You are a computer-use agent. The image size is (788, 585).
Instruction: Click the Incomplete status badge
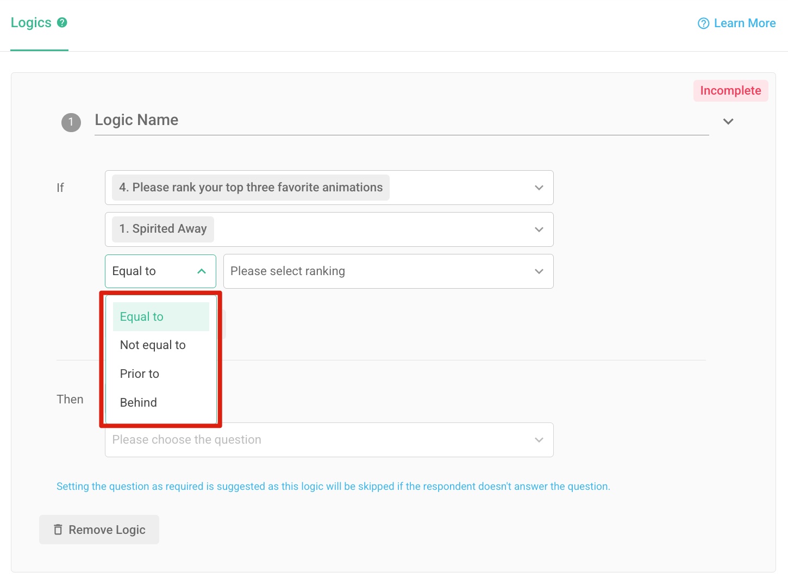[x=730, y=91]
